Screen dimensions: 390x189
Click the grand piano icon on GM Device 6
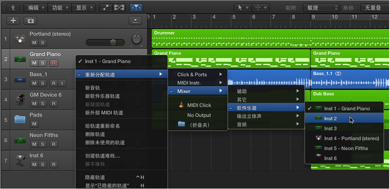click(19, 99)
